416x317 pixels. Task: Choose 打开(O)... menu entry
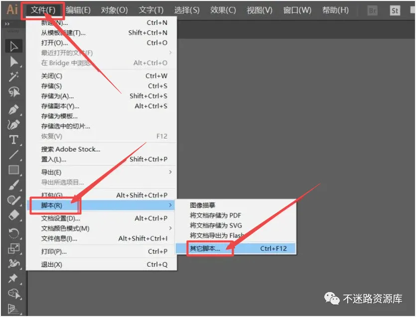(x=101, y=43)
